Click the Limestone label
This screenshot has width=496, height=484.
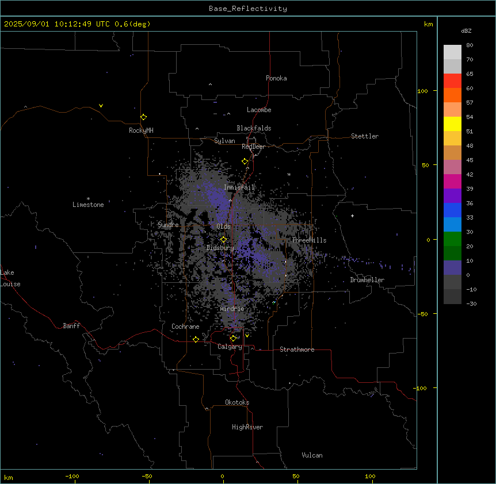pyautogui.click(x=88, y=205)
